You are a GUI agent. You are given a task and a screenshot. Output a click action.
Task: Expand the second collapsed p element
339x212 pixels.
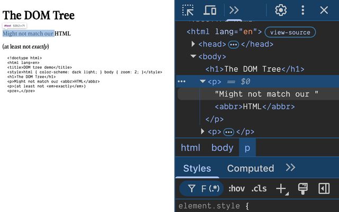[x=202, y=131]
